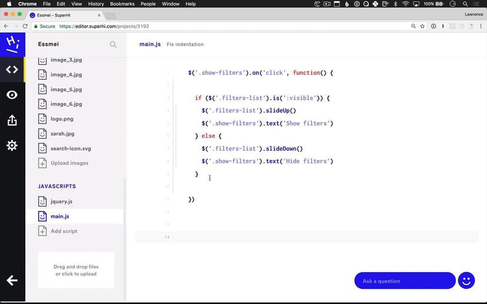Open jquery.js script file

click(61, 201)
